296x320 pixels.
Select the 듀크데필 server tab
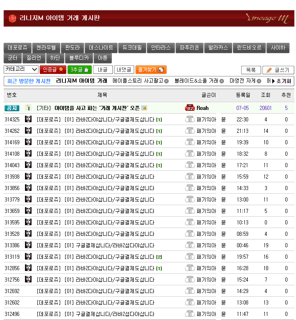point(132,48)
